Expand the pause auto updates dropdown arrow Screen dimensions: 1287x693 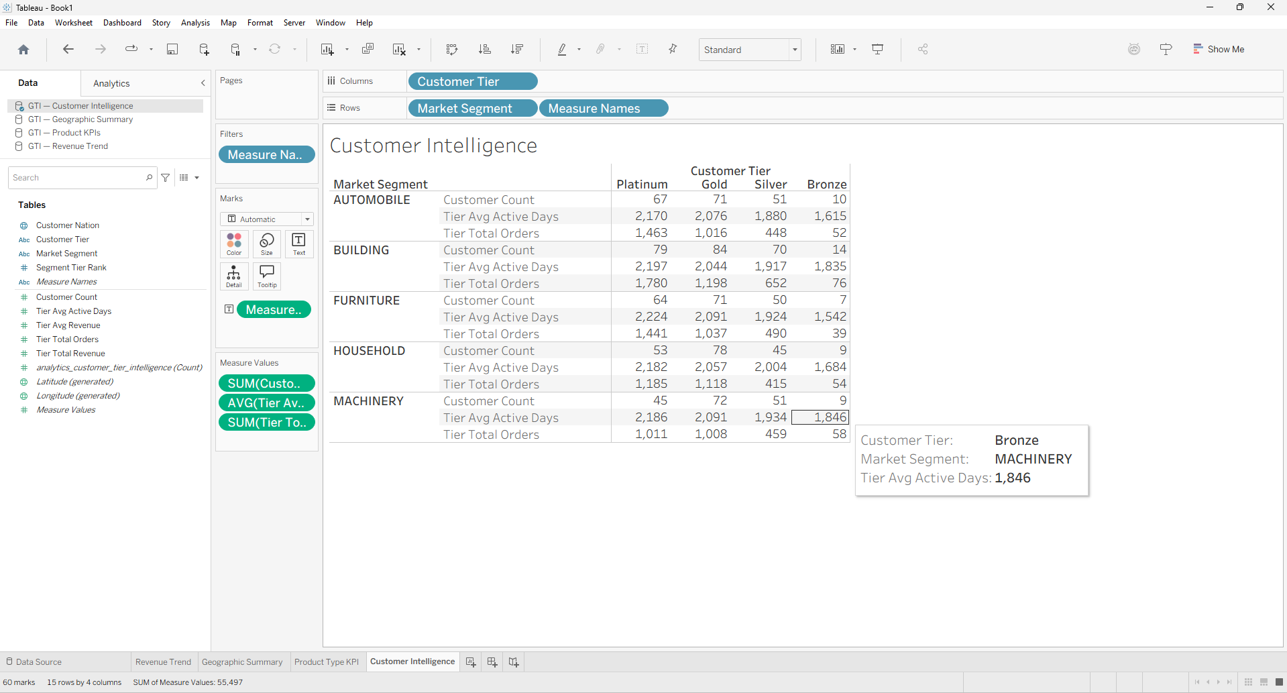click(x=255, y=49)
